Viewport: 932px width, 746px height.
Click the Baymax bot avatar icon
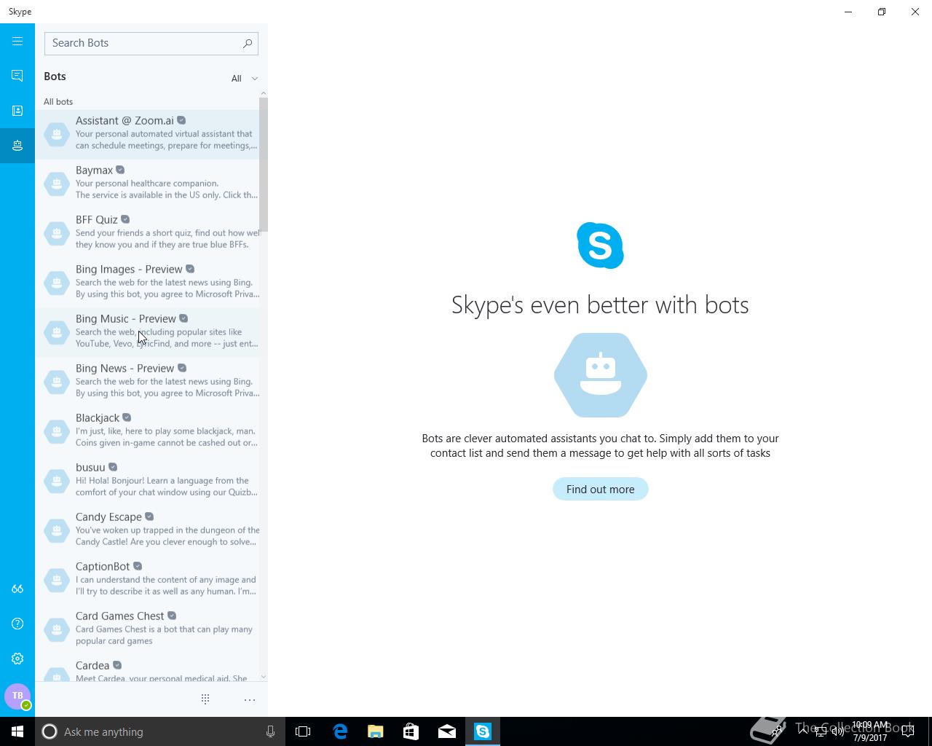(x=57, y=184)
